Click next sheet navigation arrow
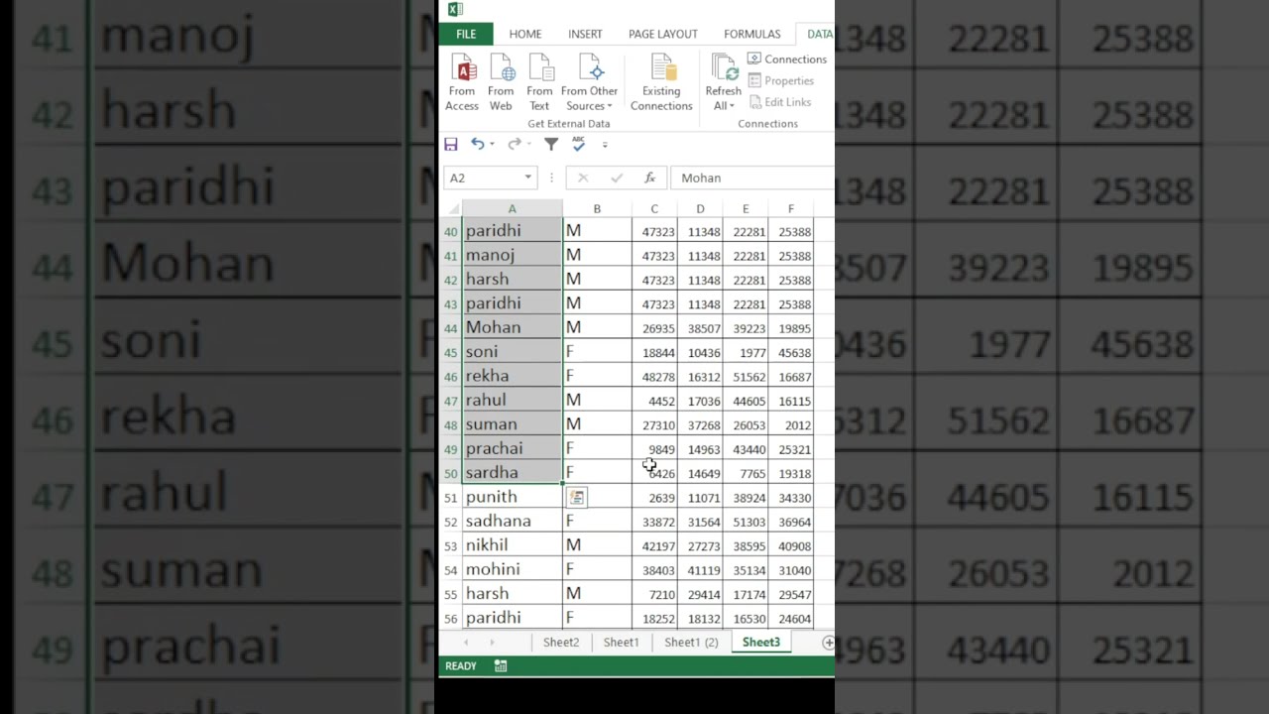Image resolution: width=1269 pixels, height=714 pixels. coord(492,643)
